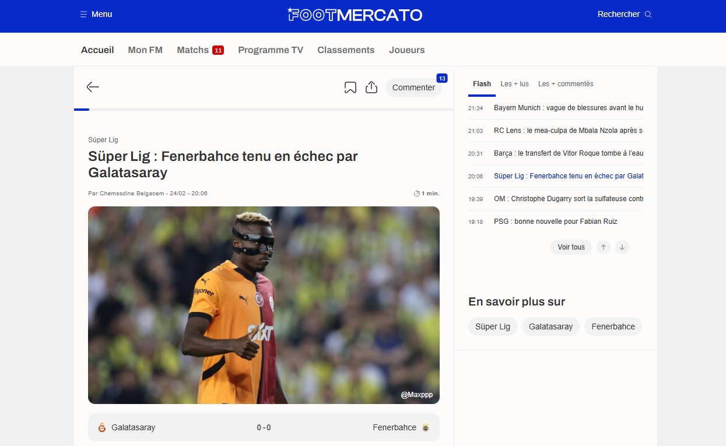The image size is (726, 446).
Task: Click the Süper Lig category label above title
Action: click(x=103, y=140)
